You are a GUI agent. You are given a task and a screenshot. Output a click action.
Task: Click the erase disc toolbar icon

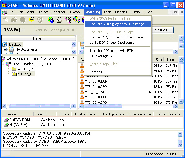pyautogui.click(x=68, y=20)
